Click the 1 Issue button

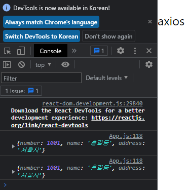21,91
